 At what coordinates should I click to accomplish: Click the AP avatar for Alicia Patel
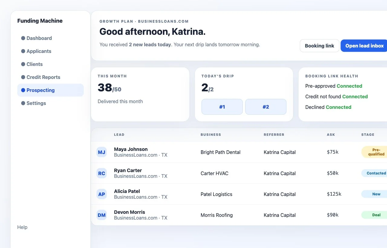(102, 194)
